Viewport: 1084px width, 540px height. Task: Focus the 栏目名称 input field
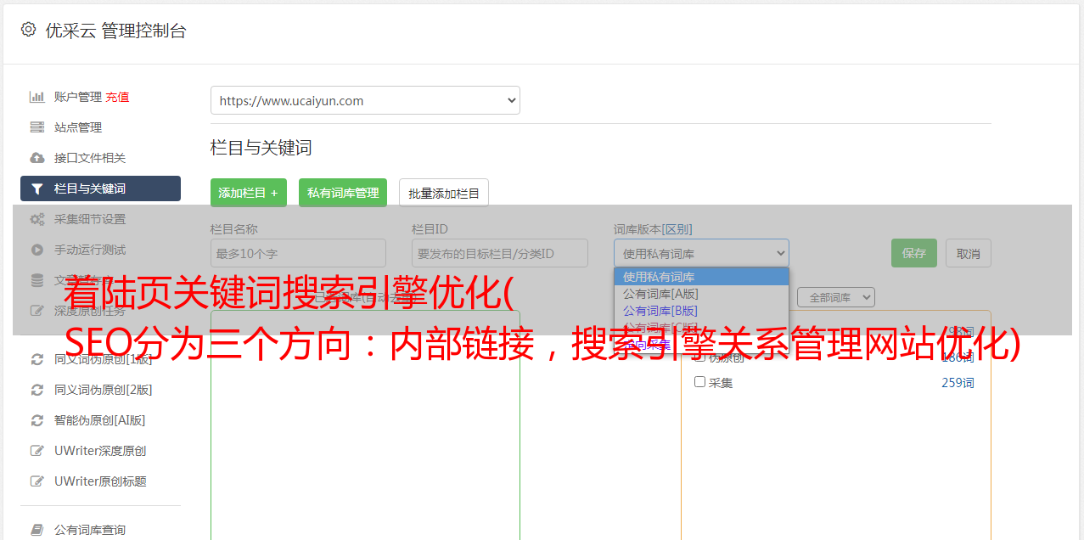coord(298,253)
